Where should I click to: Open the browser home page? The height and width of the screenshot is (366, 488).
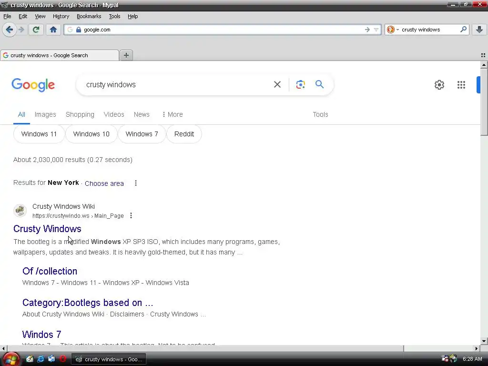tap(53, 30)
